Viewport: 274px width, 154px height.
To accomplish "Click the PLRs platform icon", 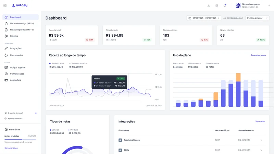I will click(120, 150).
